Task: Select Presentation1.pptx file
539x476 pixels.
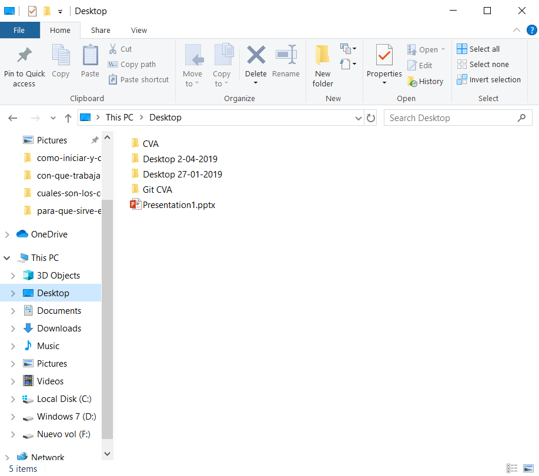Action: [x=173, y=205]
